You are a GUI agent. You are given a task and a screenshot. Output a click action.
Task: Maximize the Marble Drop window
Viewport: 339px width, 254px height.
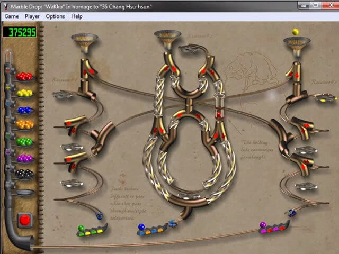[316, 5]
